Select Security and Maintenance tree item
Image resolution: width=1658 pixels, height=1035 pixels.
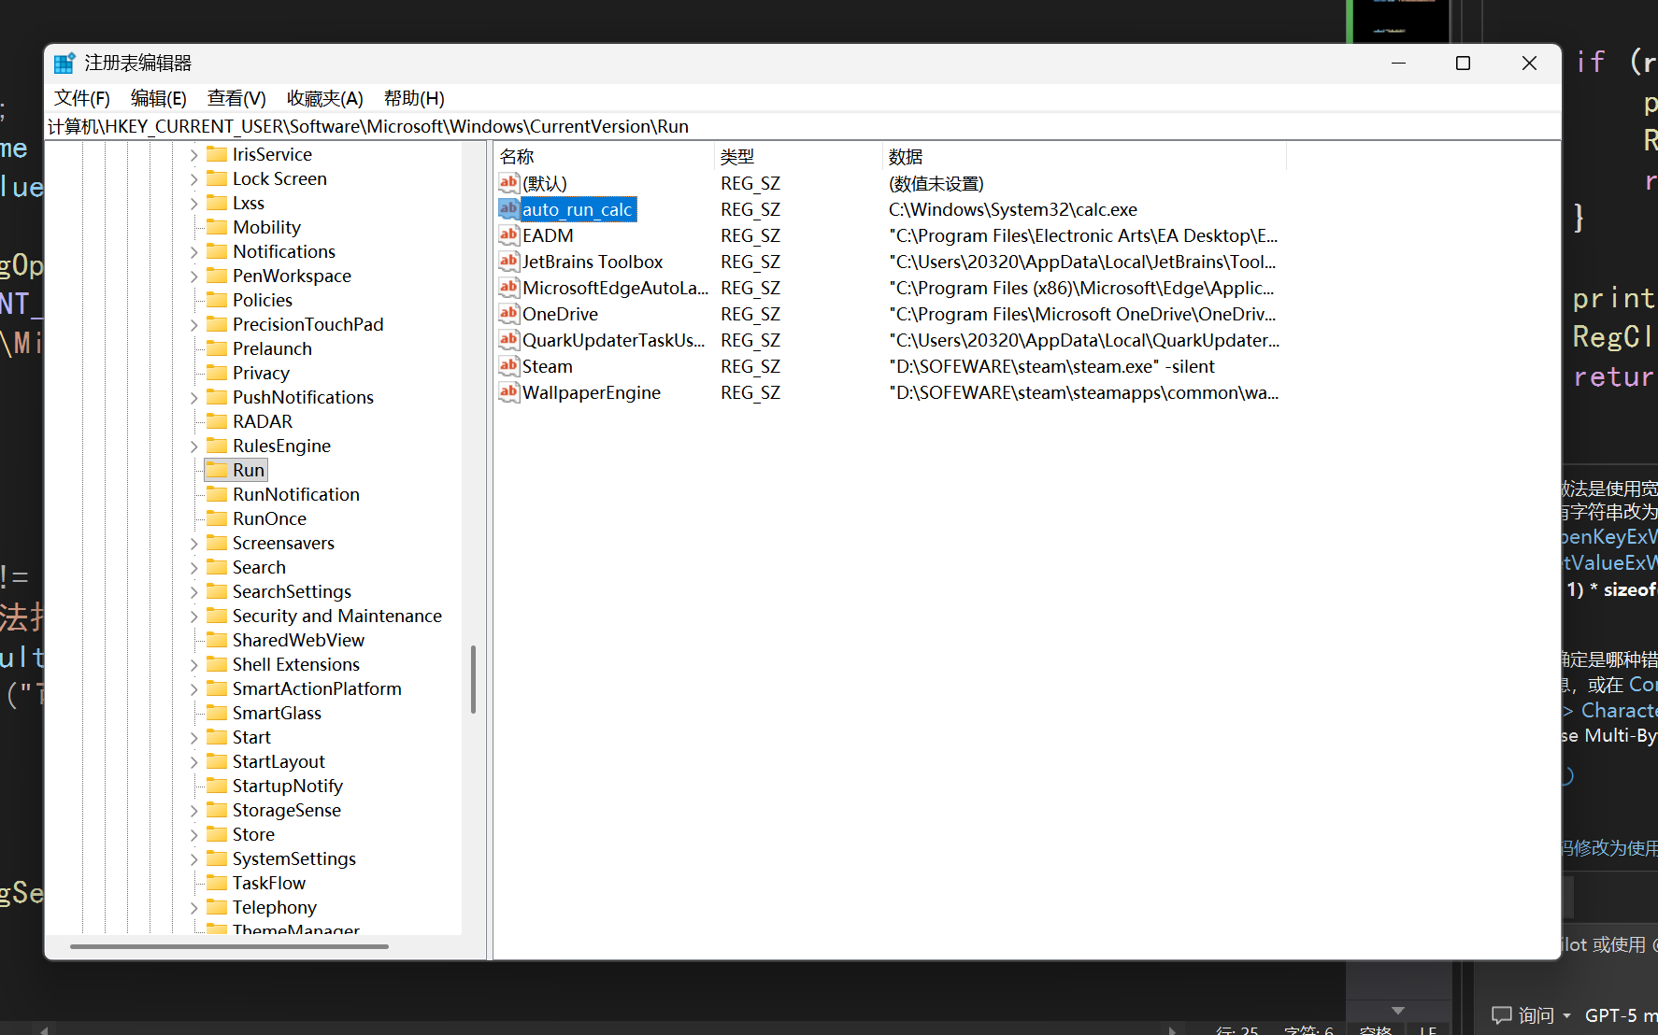tap(336, 616)
